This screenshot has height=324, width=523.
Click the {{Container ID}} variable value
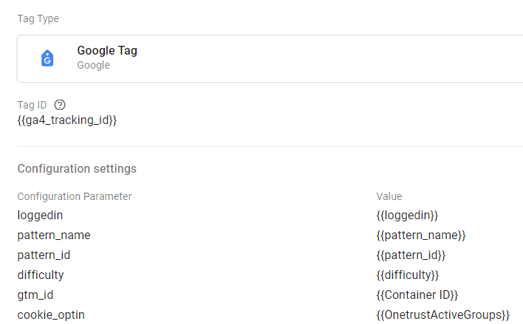pyautogui.click(x=417, y=294)
